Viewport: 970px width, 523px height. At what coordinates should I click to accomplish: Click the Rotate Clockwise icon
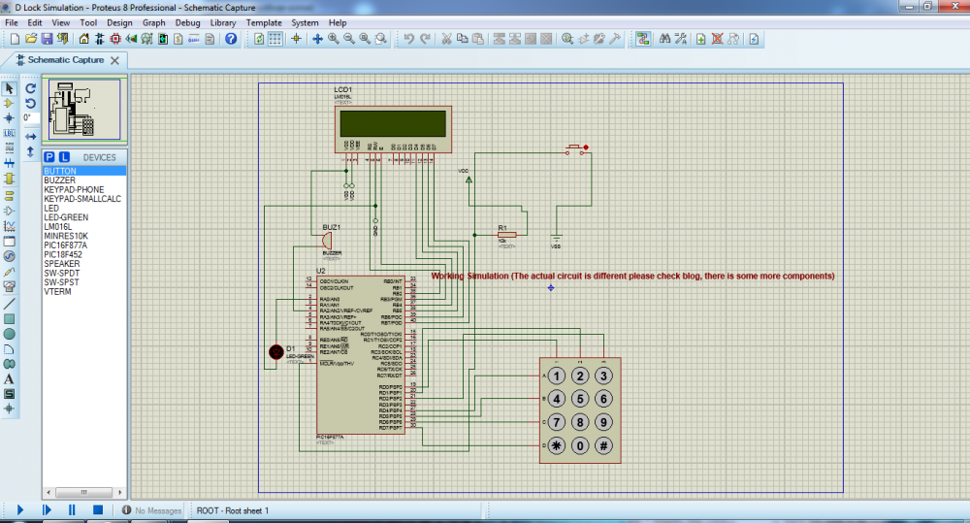31,87
